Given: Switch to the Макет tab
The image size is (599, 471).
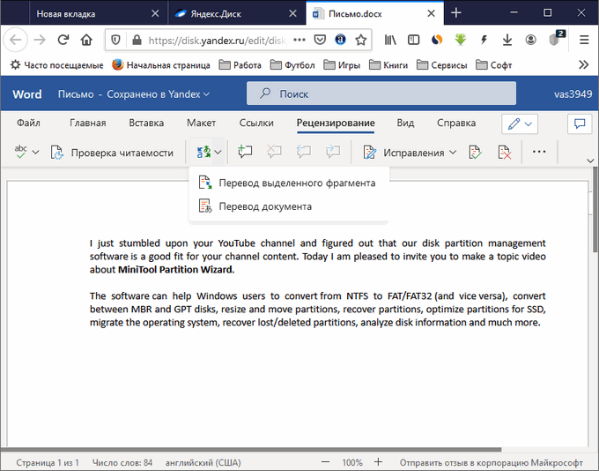Looking at the screenshot, I should pyautogui.click(x=202, y=123).
